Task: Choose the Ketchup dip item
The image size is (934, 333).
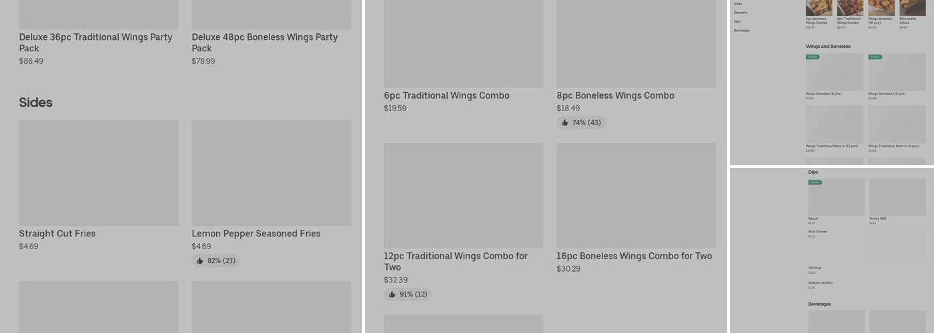Action: tap(815, 268)
